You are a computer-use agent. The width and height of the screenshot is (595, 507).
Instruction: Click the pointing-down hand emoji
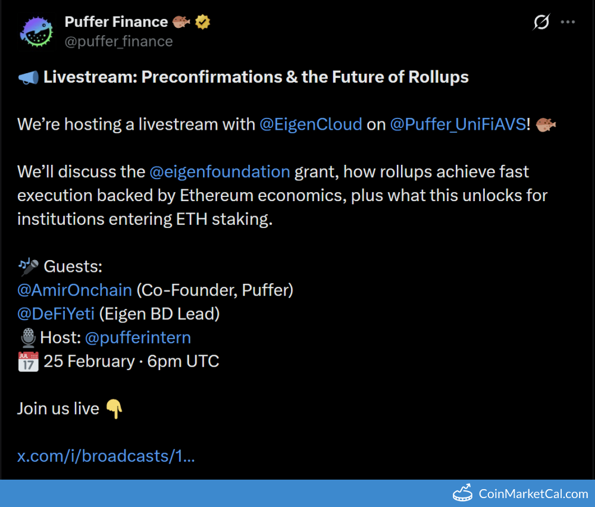114,409
